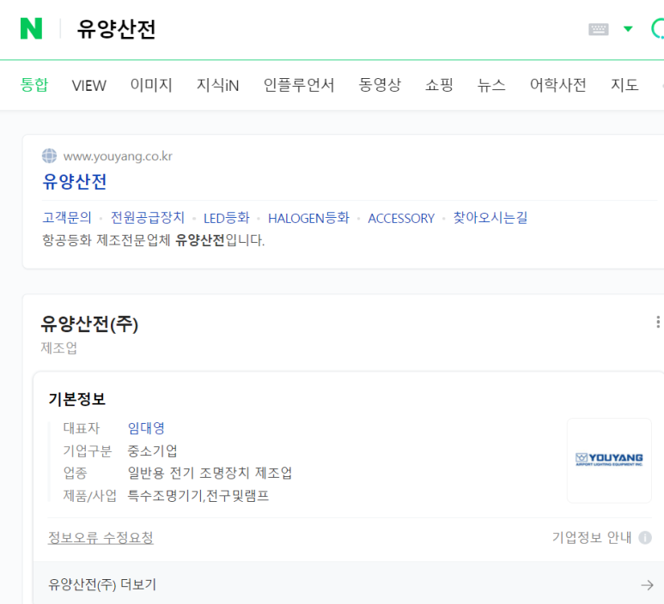Click the globe icon beside www.youyang.co.kr
Screen dimensions: 664x604
[x=49, y=155]
